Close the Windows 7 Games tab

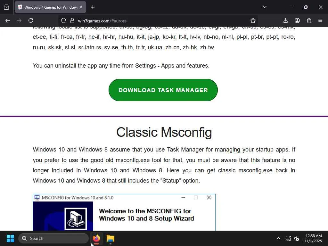point(81,7)
